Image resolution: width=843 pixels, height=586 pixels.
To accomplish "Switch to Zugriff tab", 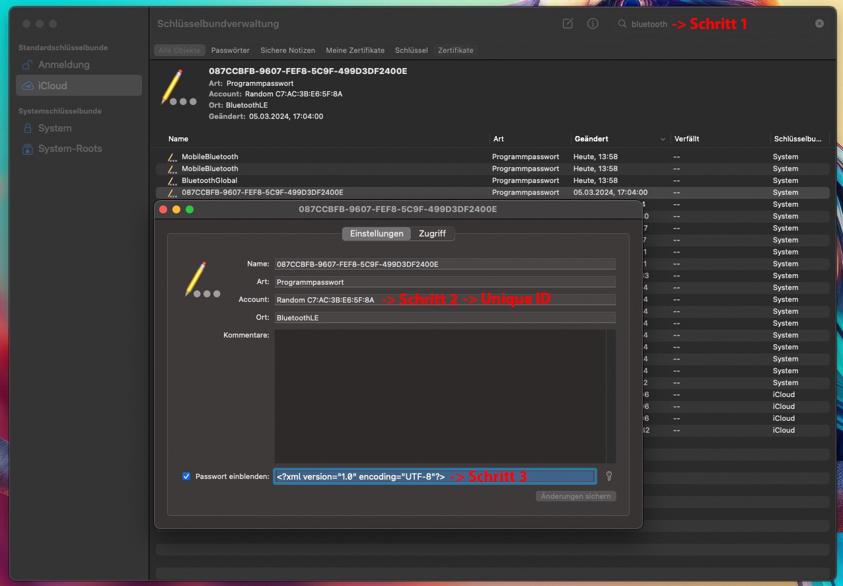I will (433, 234).
